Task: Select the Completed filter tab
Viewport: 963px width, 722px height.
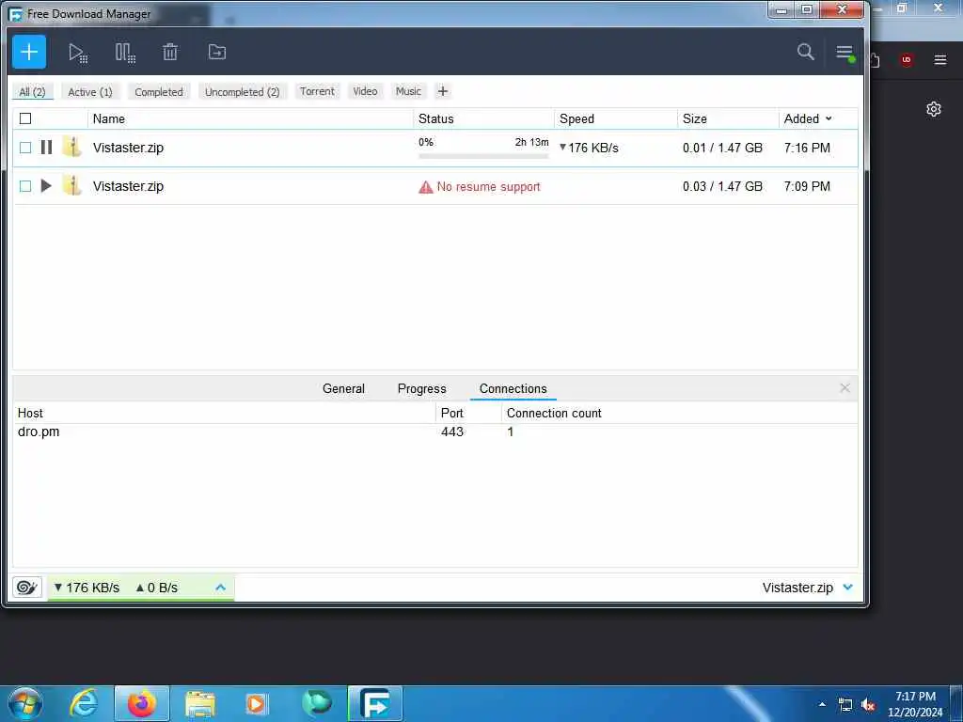Action: 158,91
